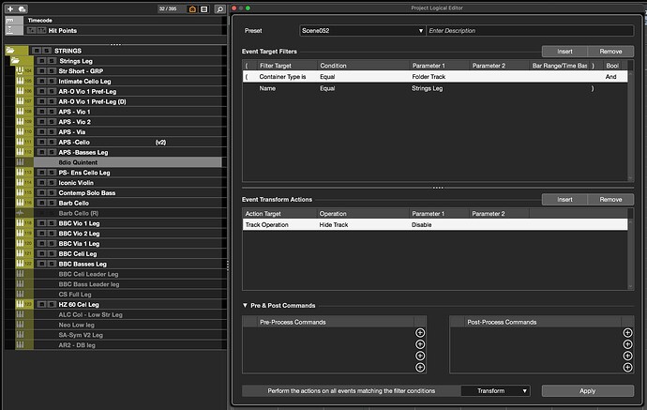The width and height of the screenshot is (647, 410).
Task: Click the Hit Points track icon
Action: (10, 30)
